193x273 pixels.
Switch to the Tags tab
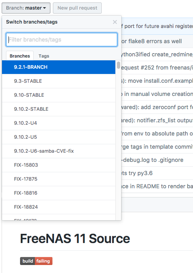click(x=44, y=56)
